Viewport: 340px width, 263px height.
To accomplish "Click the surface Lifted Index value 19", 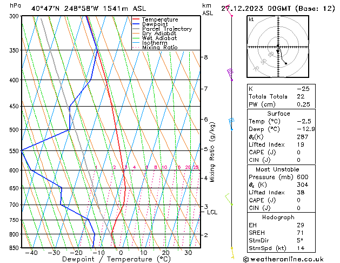I will [301, 144].
